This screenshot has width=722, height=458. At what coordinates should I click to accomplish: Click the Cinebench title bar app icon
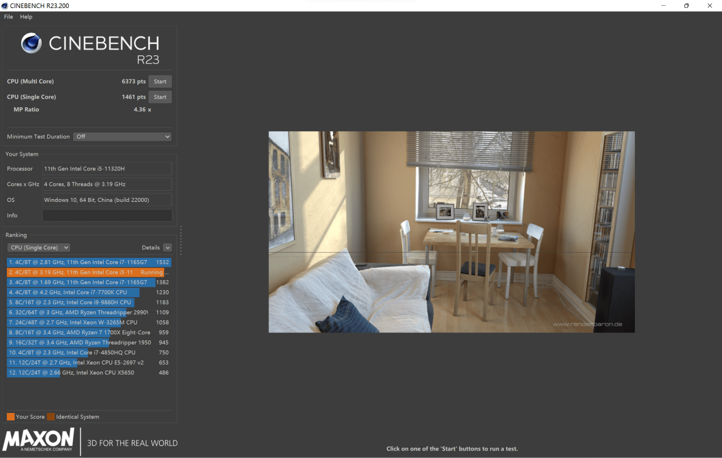click(x=5, y=6)
